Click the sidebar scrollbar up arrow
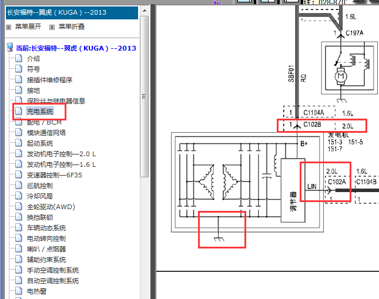This screenshot has height=299, width=379. (x=145, y=11)
